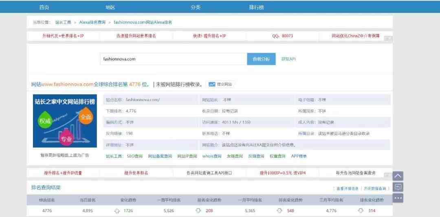Open the 获取API link

click(288, 59)
